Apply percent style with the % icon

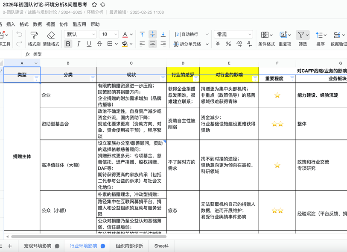tap(228, 43)
